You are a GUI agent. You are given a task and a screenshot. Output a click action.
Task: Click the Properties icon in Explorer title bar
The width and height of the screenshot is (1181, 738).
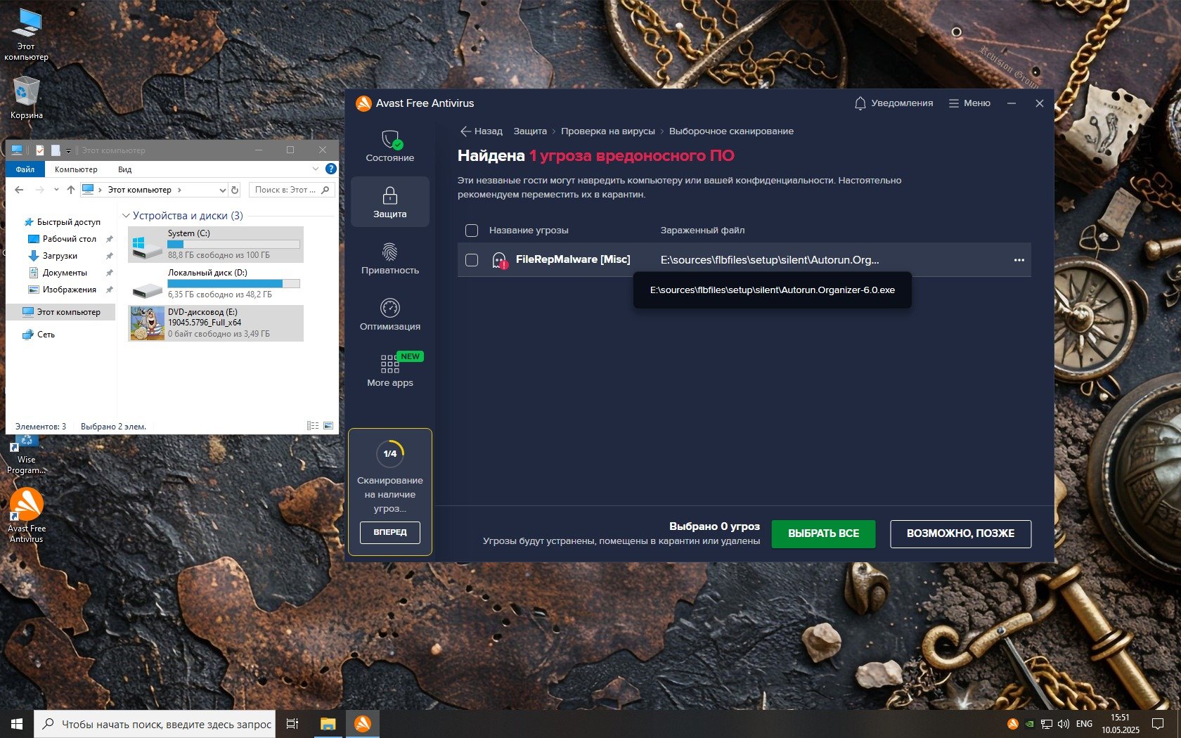click(x=40, y=150)
